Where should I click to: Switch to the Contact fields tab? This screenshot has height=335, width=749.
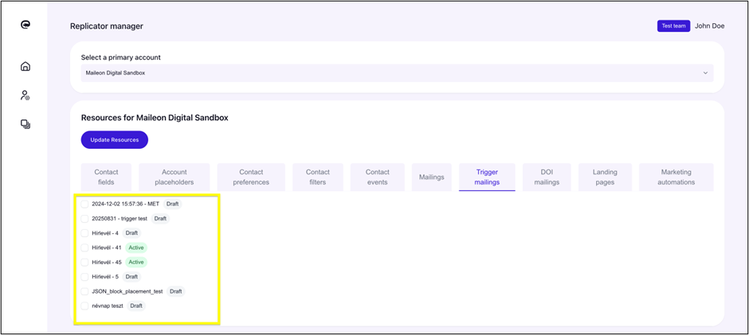point(106,177)
